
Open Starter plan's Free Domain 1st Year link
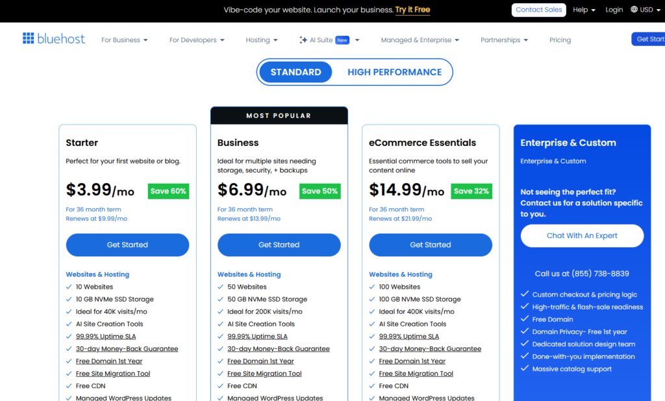[x=109, y=361]
